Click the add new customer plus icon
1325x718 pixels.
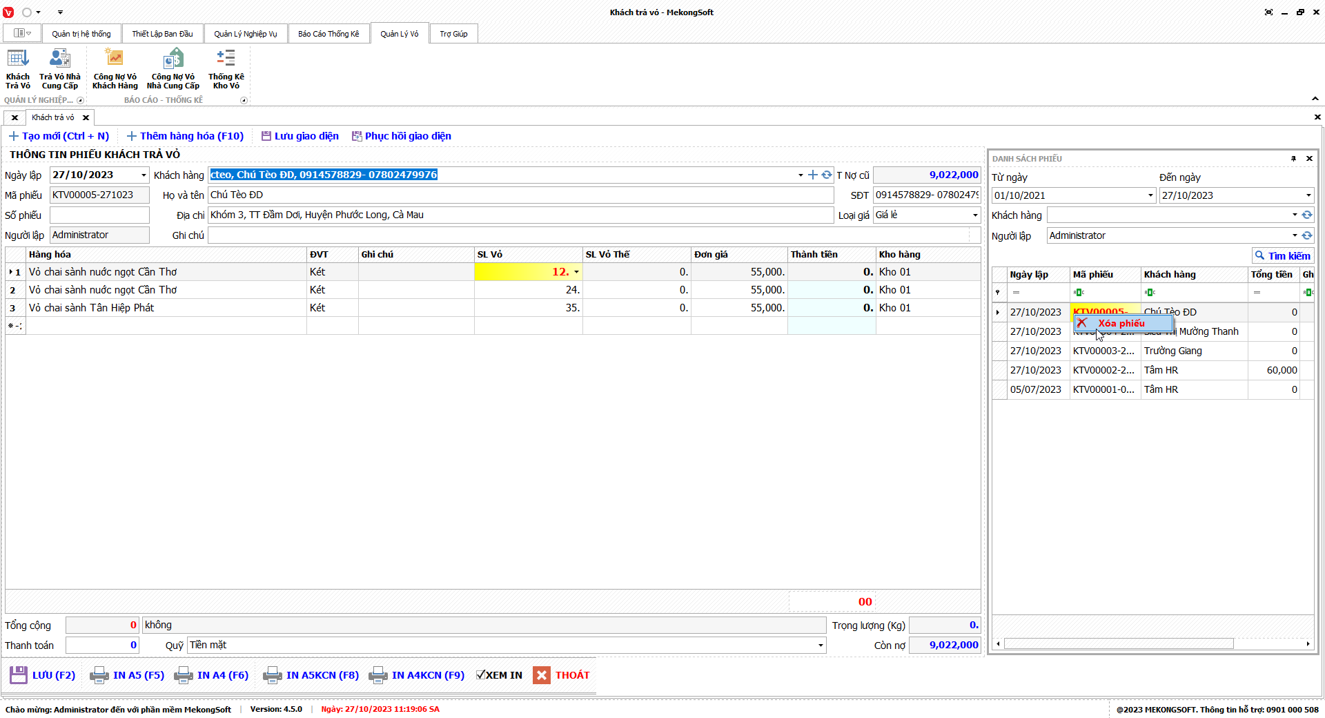pos(813,175)
